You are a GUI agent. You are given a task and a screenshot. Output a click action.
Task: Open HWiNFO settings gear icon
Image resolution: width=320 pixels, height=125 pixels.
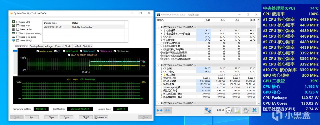pyautogui.click(x=246, y=110)
